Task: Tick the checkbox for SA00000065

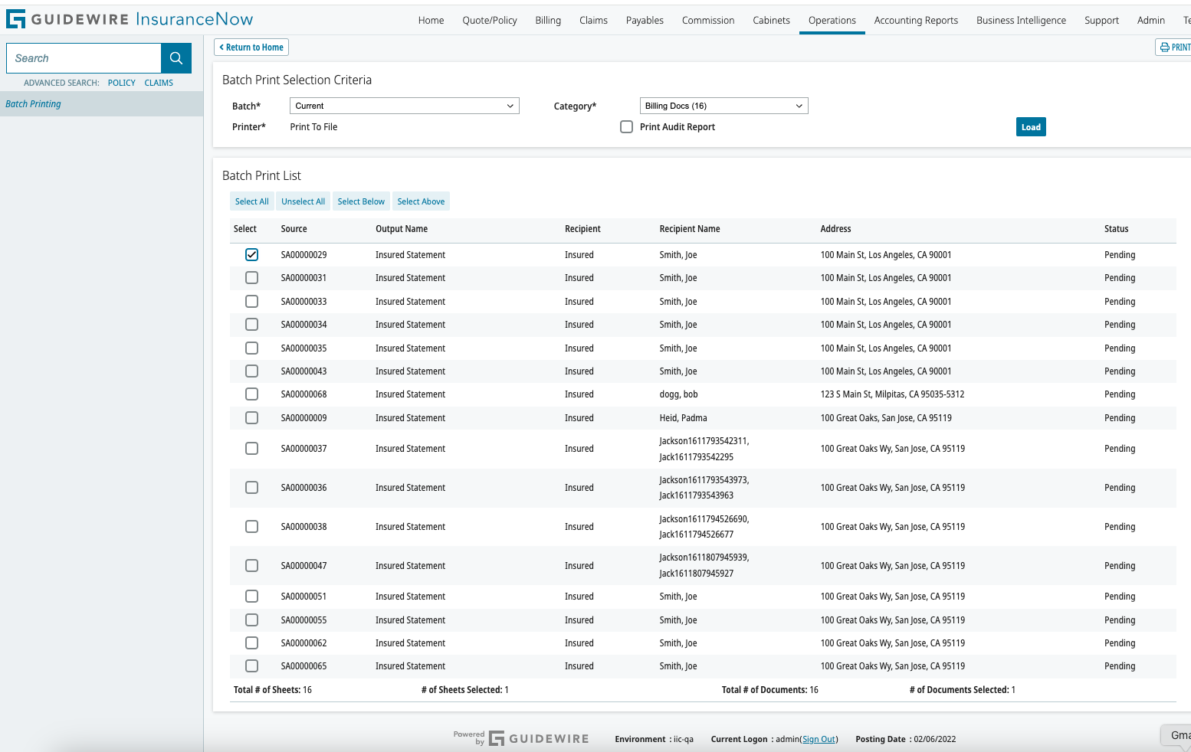Action: coord(251,666)
